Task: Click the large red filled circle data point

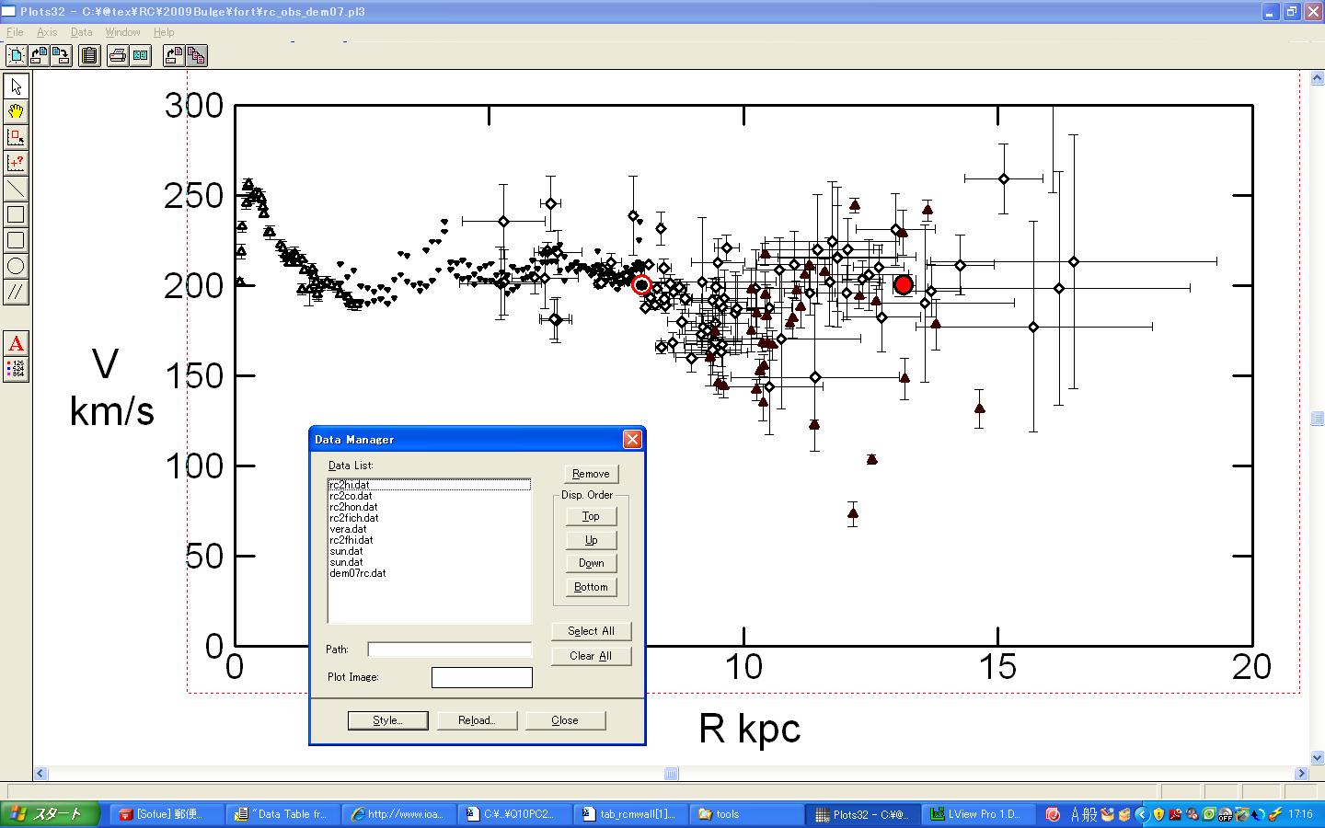Action: pyautogui.click(x=904, y=285)
